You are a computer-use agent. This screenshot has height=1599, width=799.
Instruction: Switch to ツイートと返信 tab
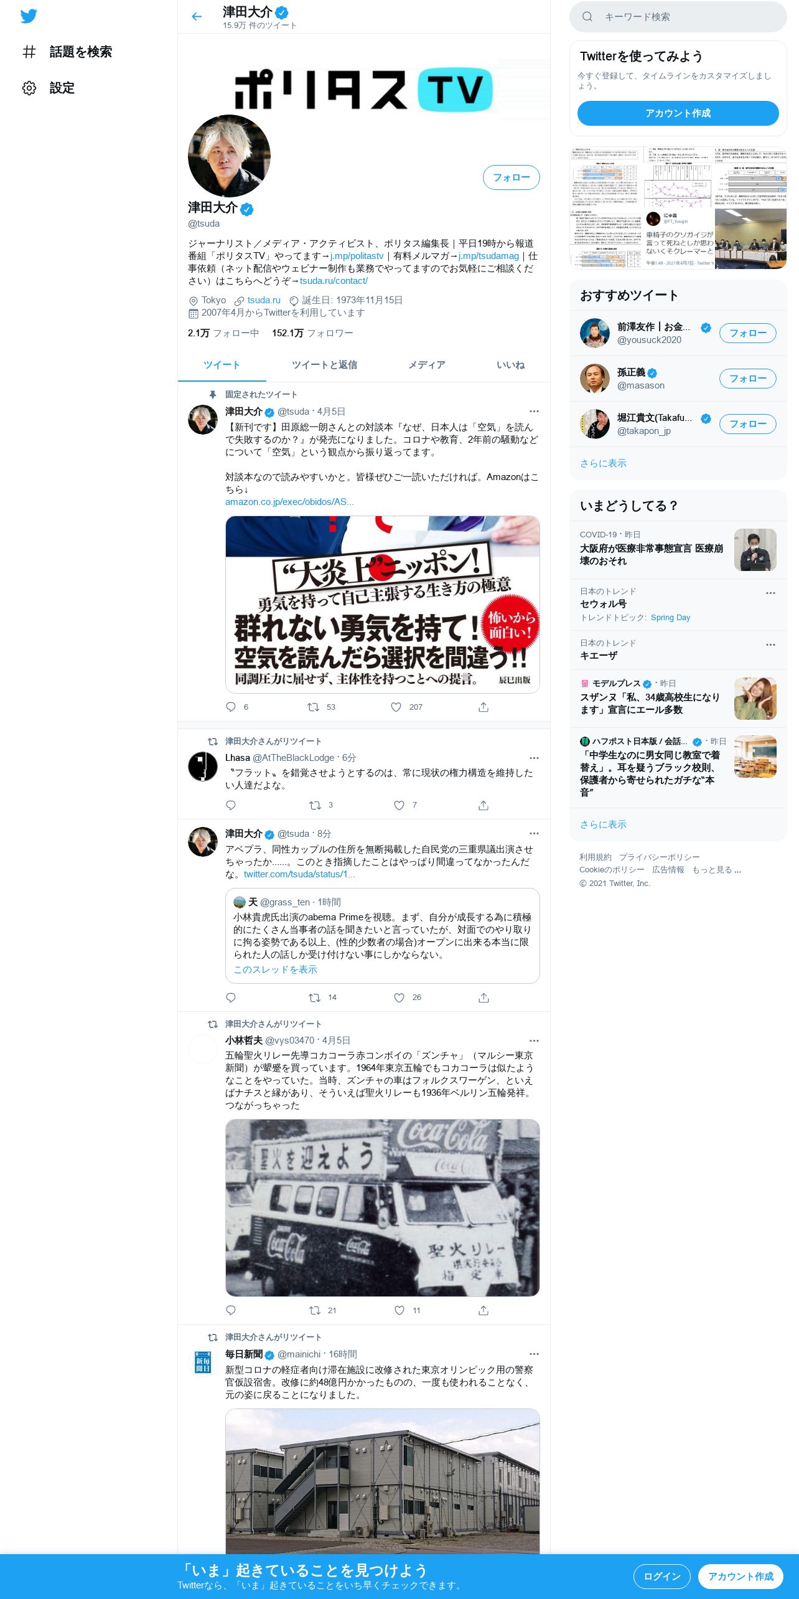click(324, 365)
